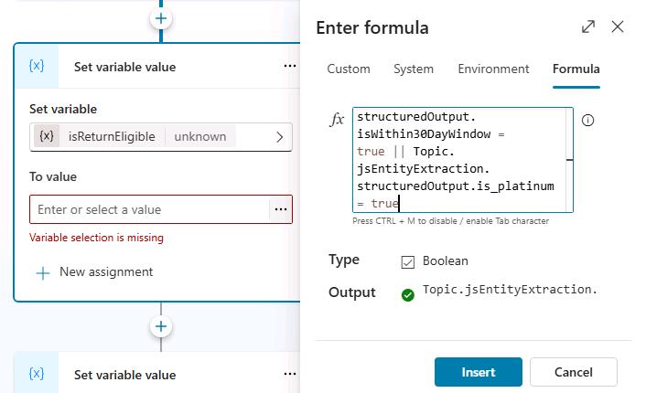Switch to the System tab
This screenshot has width=646, height=393.
(414, 69)
